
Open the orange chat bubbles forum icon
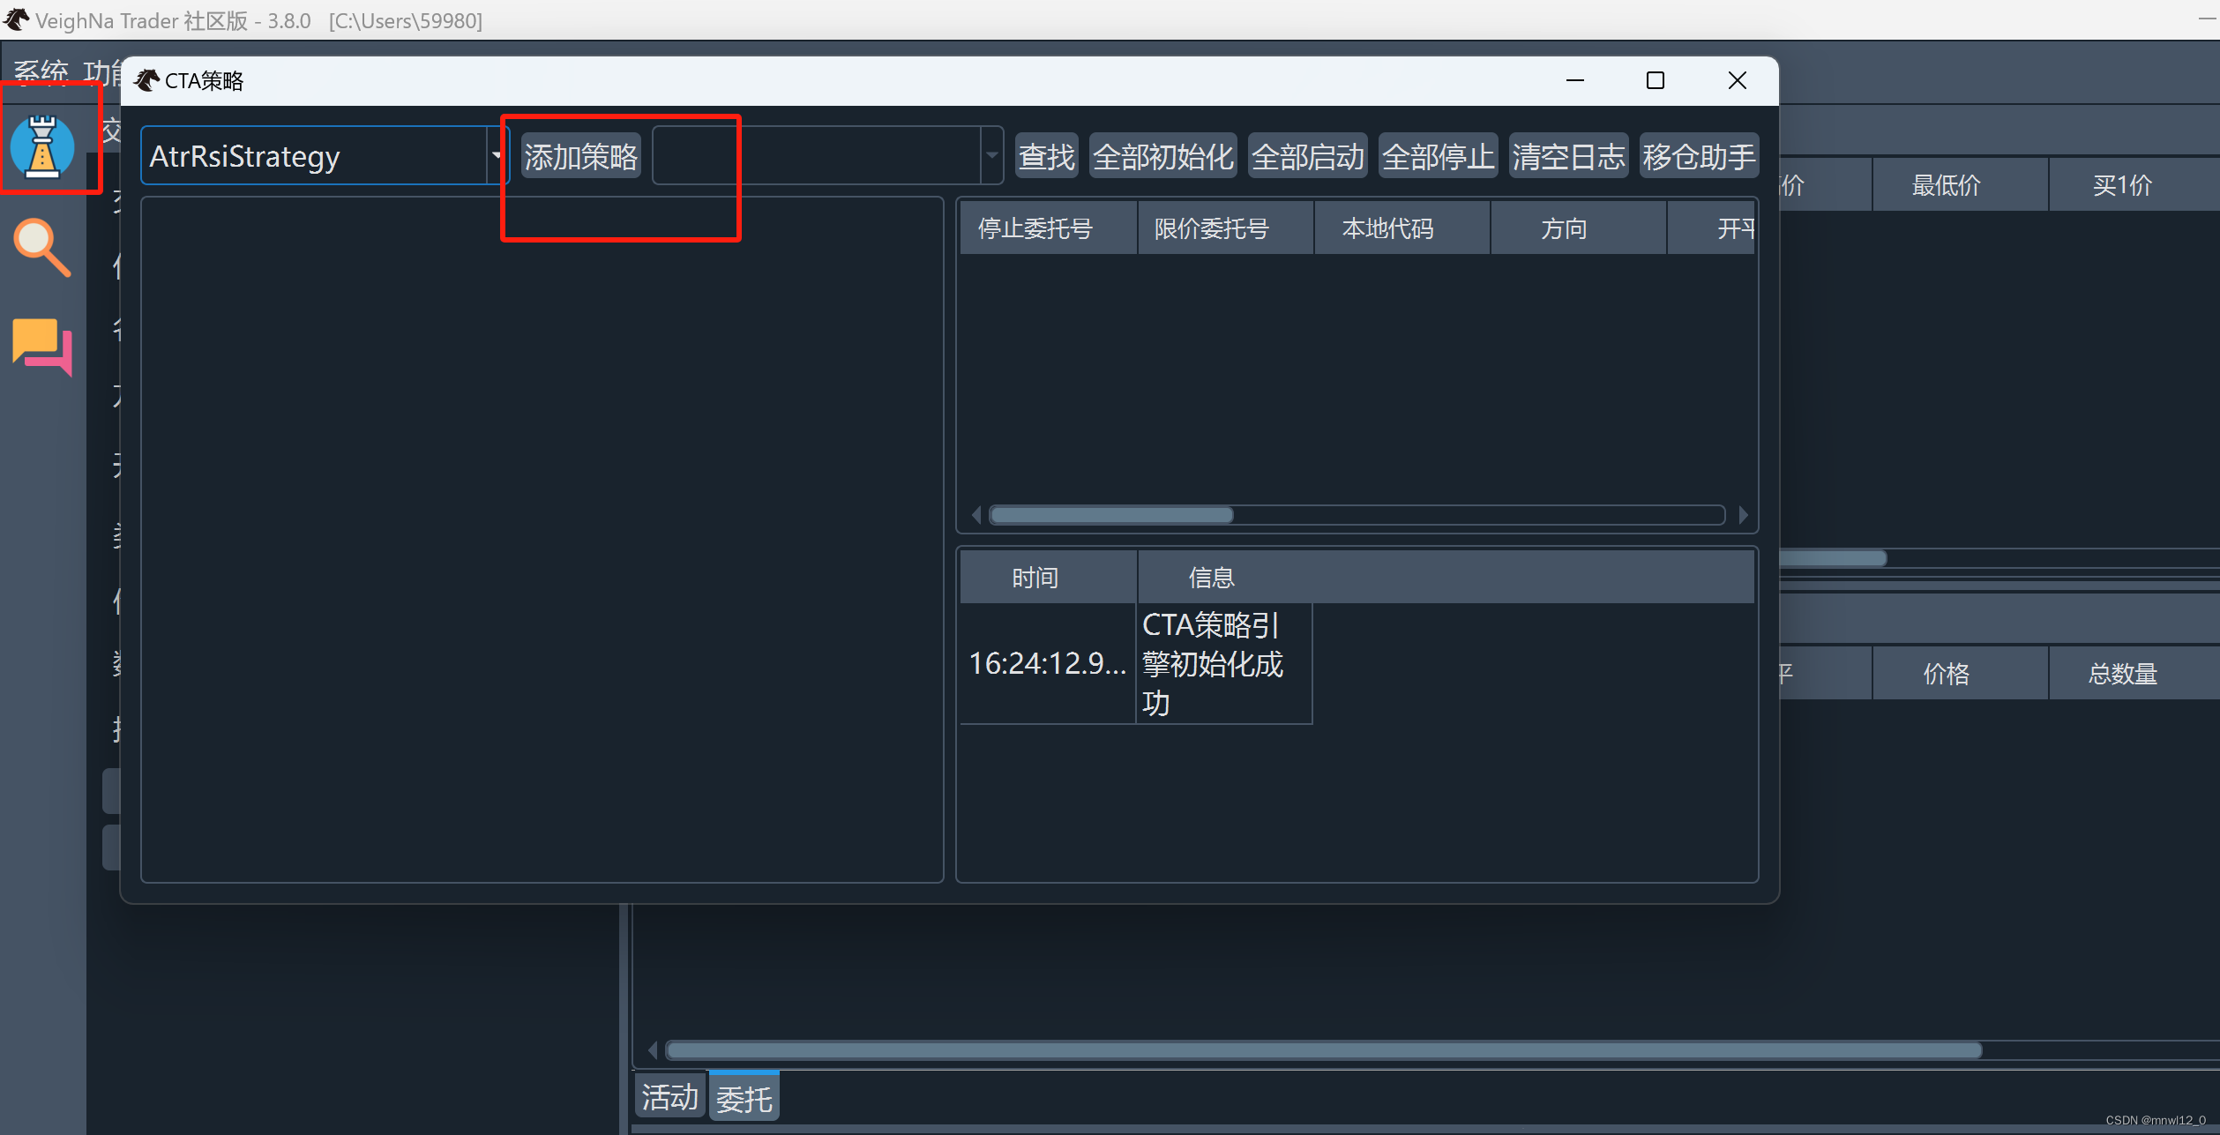(42, 347)
